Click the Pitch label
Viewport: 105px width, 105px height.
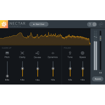click(7, 57)
